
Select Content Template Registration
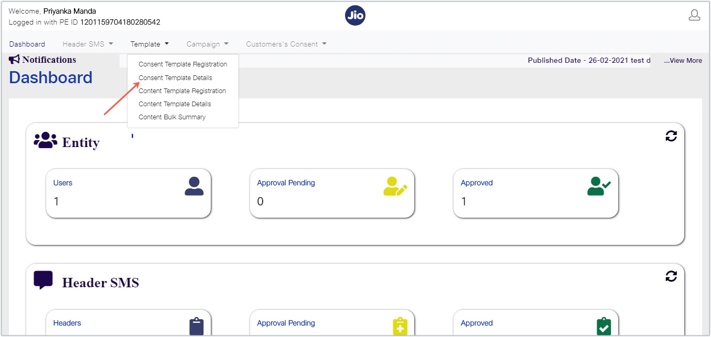click(x=183, y=91)
